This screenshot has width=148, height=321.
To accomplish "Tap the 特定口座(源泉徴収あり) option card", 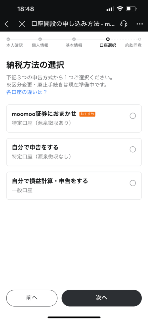I will pos(74,118).
